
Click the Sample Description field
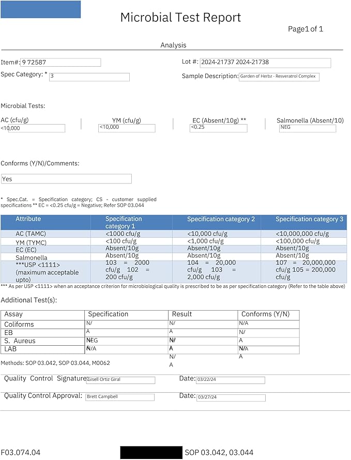279,76
